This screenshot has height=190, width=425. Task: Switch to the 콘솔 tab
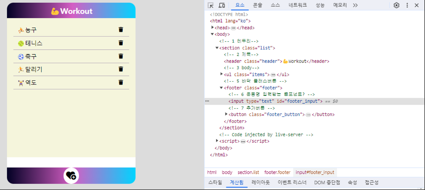pyautogui.click(x=258, y=5)
